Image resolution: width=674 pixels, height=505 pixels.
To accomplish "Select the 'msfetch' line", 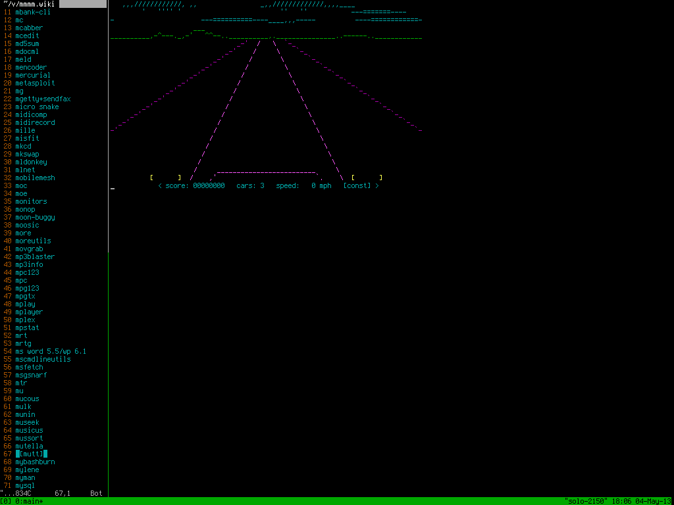I will [29, 367].
